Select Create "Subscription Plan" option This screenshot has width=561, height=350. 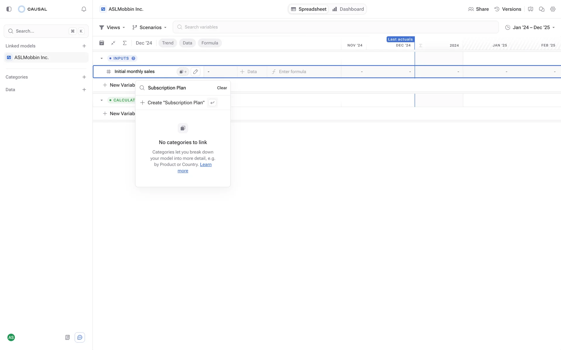[176, 103]
